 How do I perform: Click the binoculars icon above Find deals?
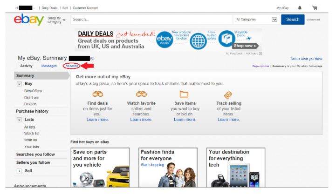coord(97,95)
